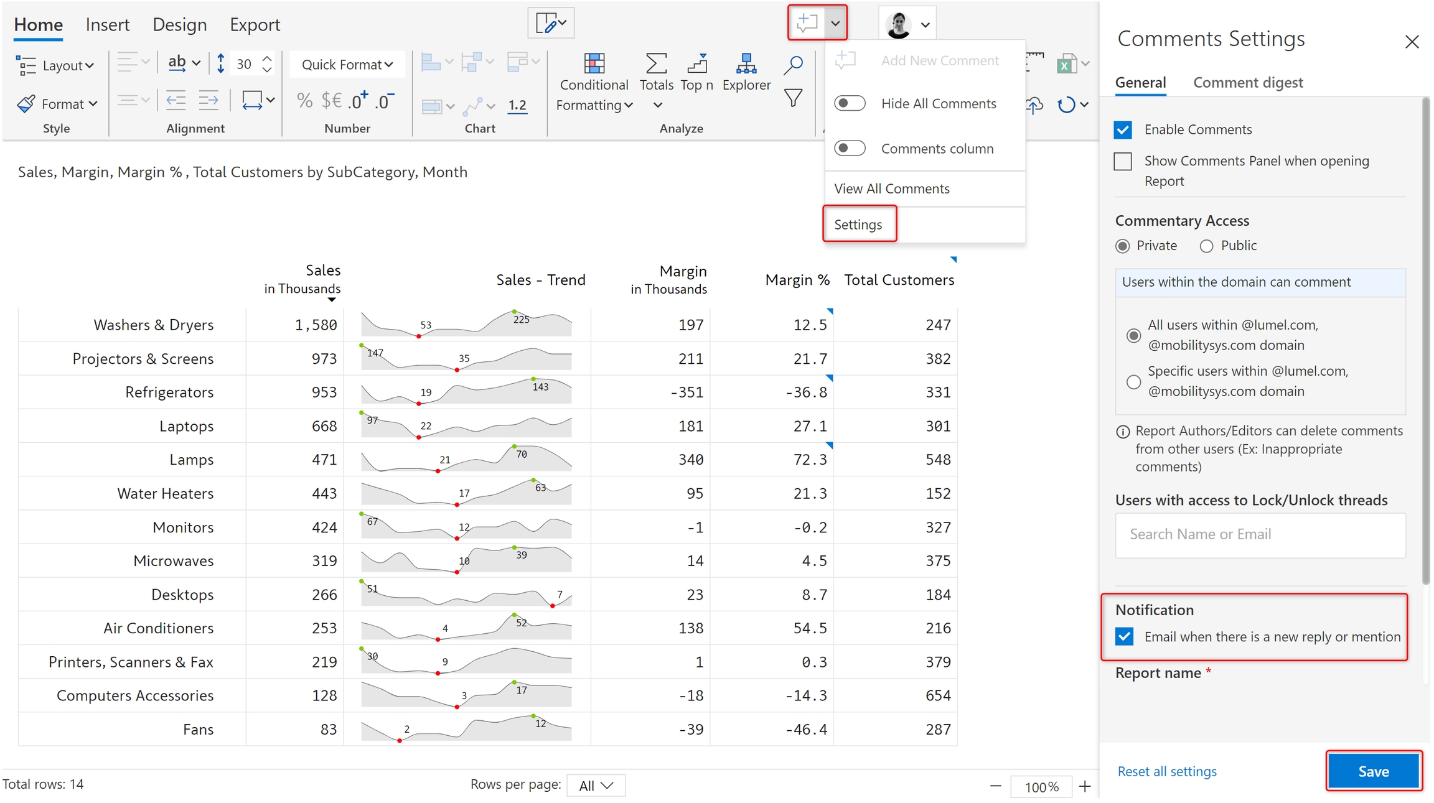Click the Totals sigma icon

[656, 64]
